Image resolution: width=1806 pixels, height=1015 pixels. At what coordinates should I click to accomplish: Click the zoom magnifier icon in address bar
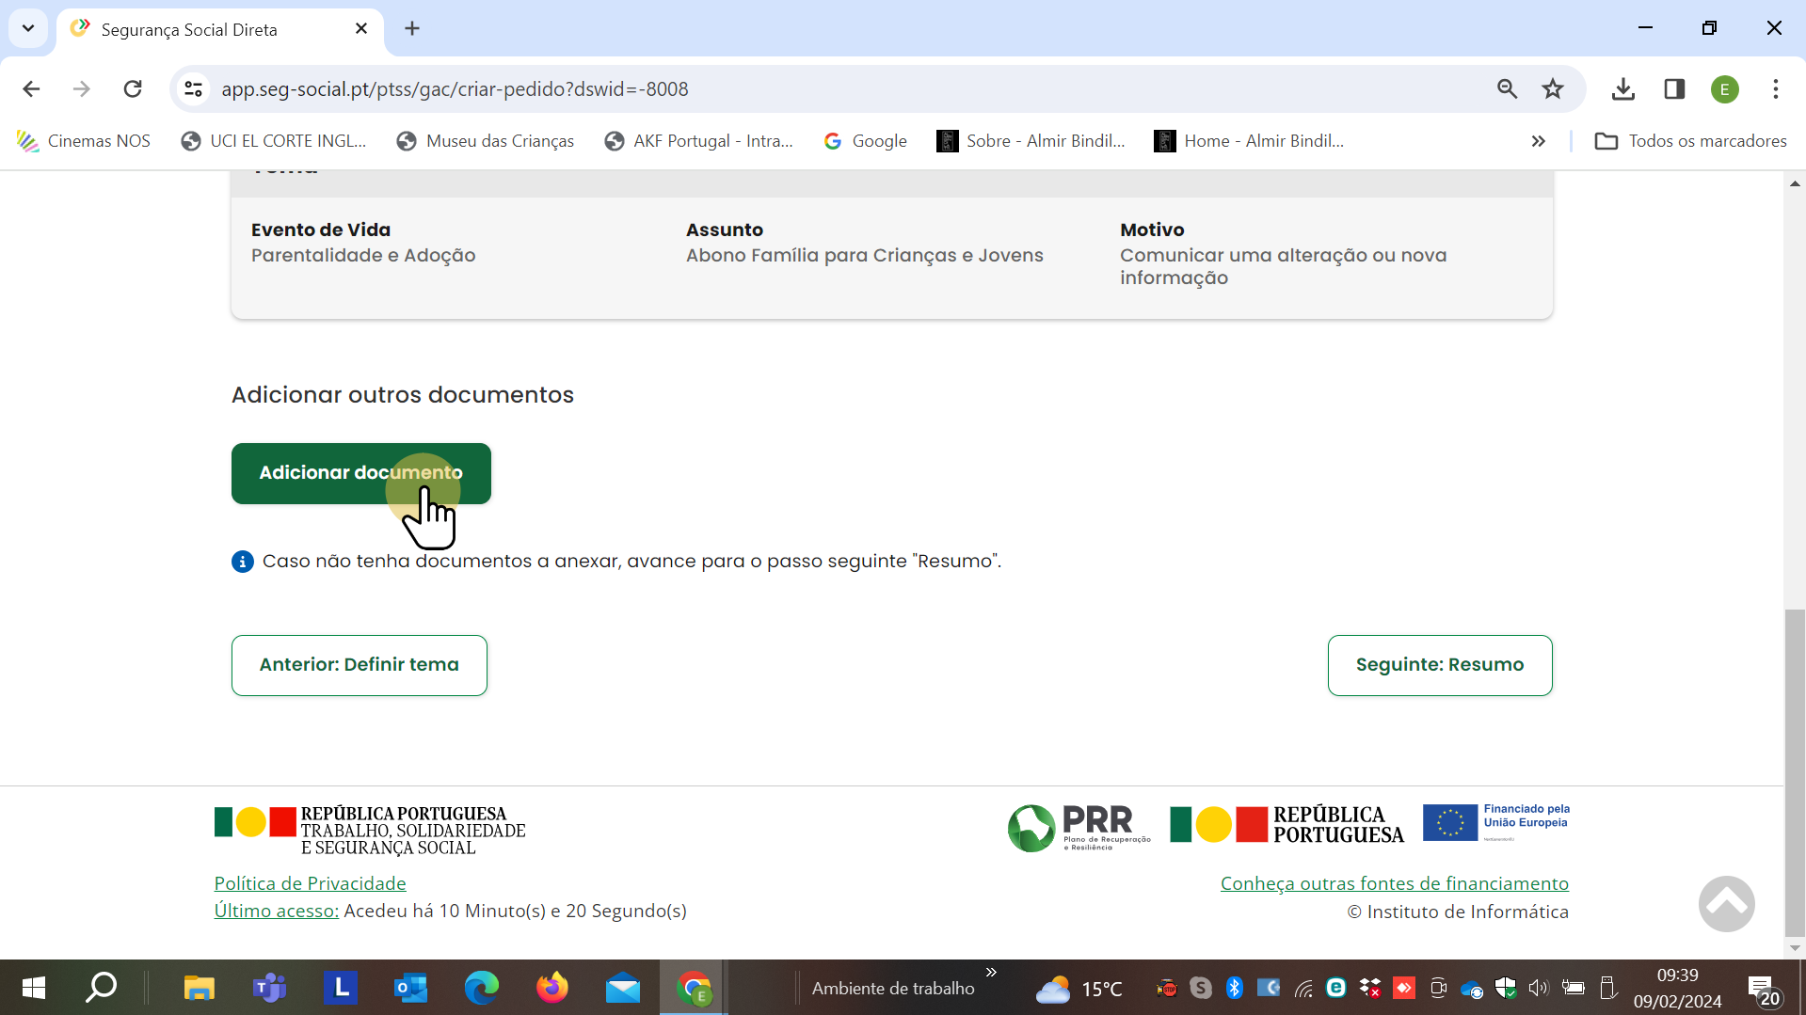[x=1507, y=89]
